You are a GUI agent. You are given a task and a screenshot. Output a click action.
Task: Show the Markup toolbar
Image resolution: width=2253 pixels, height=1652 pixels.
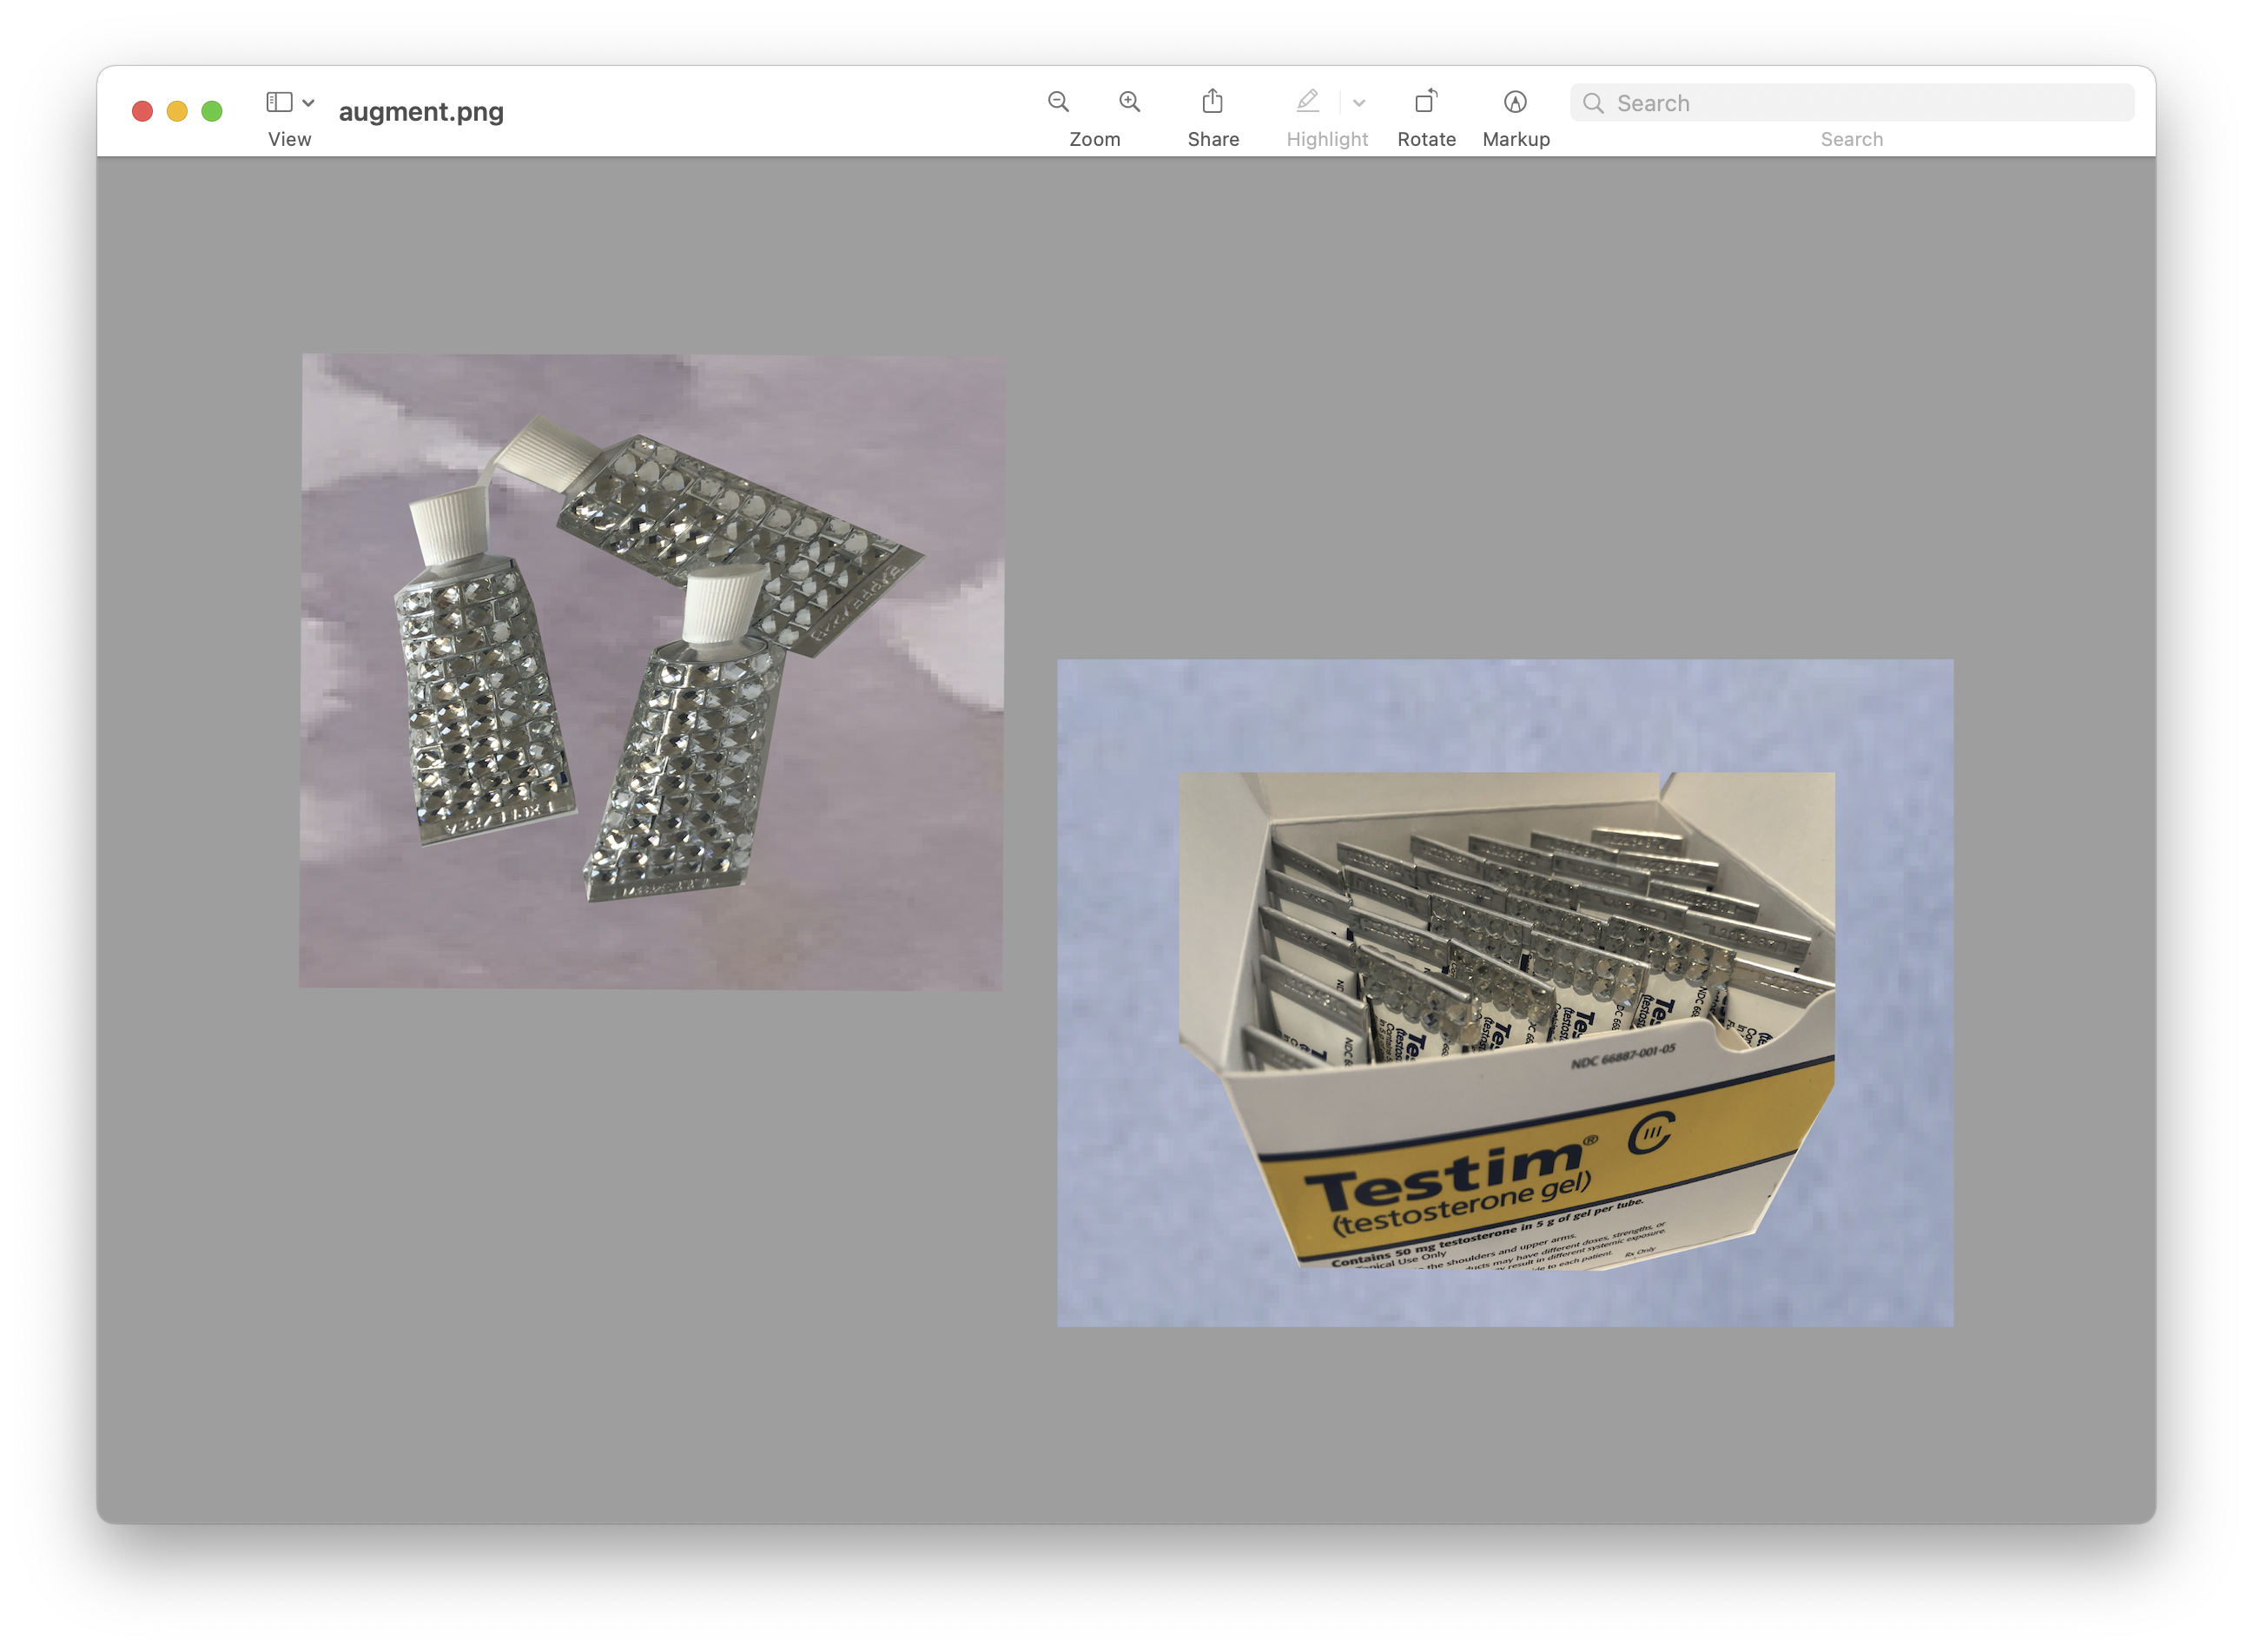(1515, 102)
